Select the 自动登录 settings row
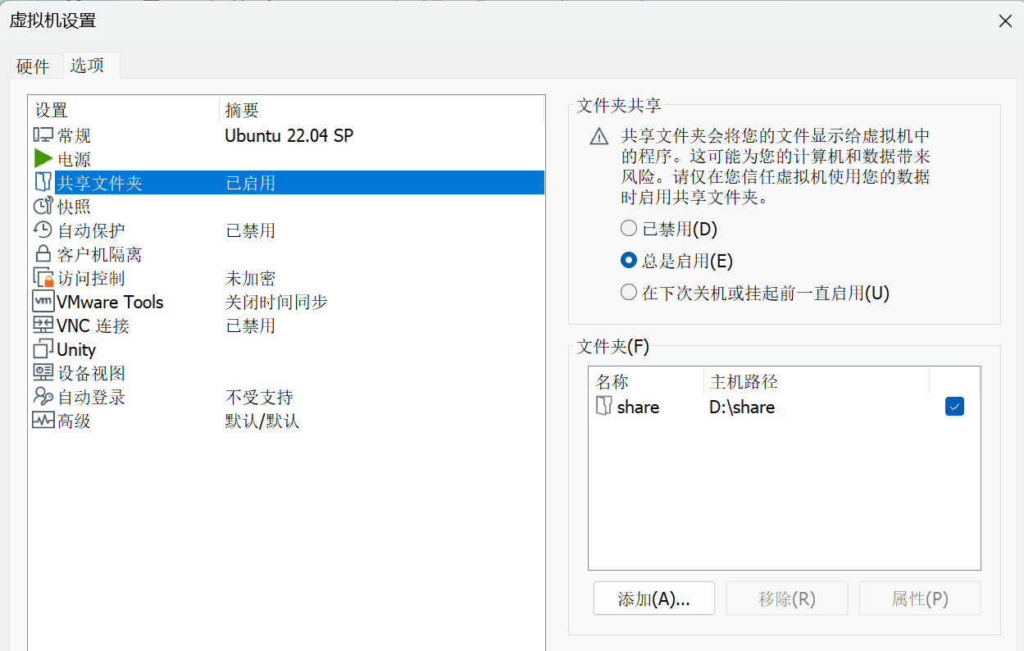Viewport: 1024px width, 651px height. 287,397
